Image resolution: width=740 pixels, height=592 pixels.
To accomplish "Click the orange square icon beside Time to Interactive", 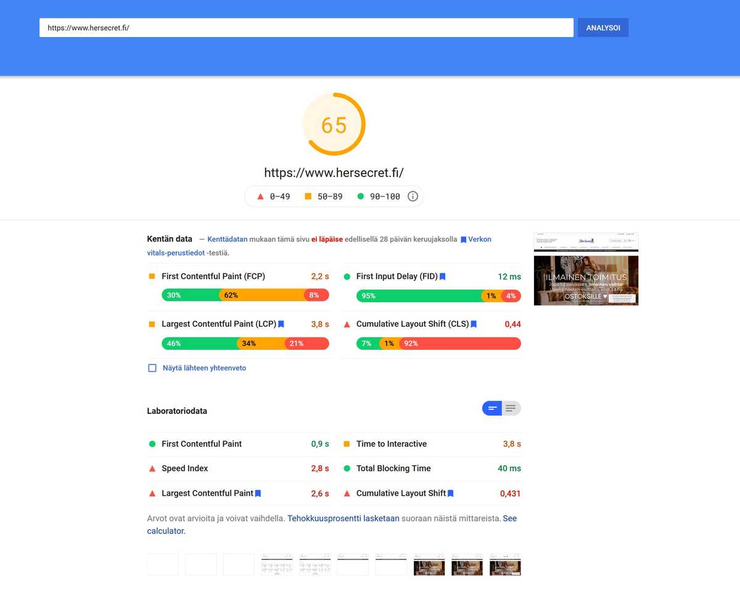I will pyautogui.click(x=347, y=444).
